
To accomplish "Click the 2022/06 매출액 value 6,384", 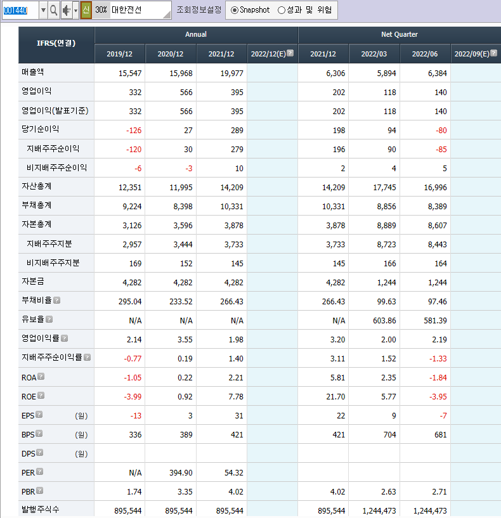I will point(437,74).
